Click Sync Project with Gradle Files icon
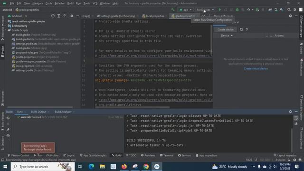 click(270, 9)
